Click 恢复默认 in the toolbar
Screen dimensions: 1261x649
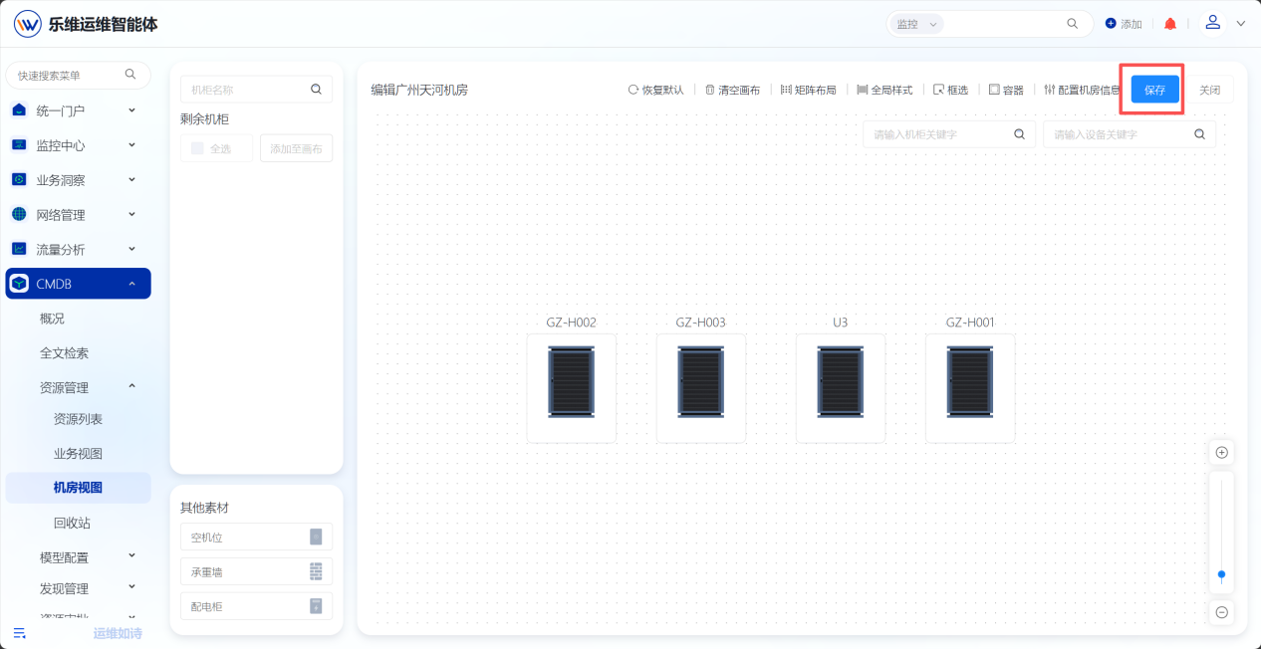655,90
